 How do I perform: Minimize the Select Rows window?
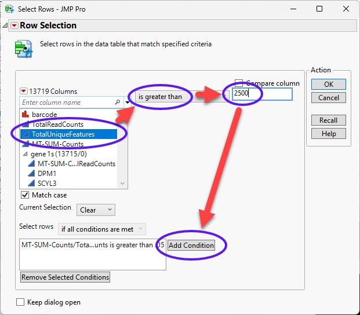[x=293, y=9]
